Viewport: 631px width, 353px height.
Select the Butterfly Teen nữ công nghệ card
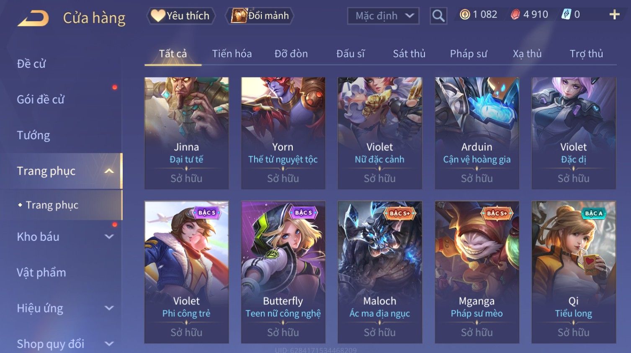pyautogui.click(x=283, y=272)
